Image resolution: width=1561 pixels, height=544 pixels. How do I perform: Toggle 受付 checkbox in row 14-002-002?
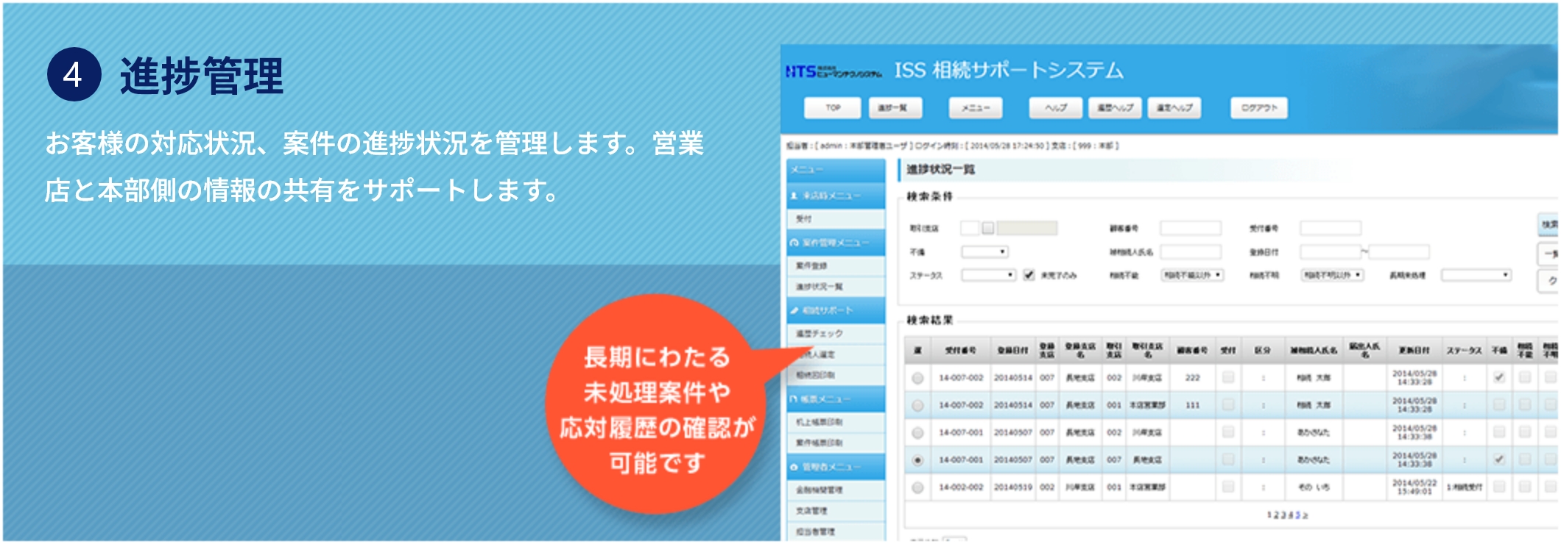coord(1227,487)
